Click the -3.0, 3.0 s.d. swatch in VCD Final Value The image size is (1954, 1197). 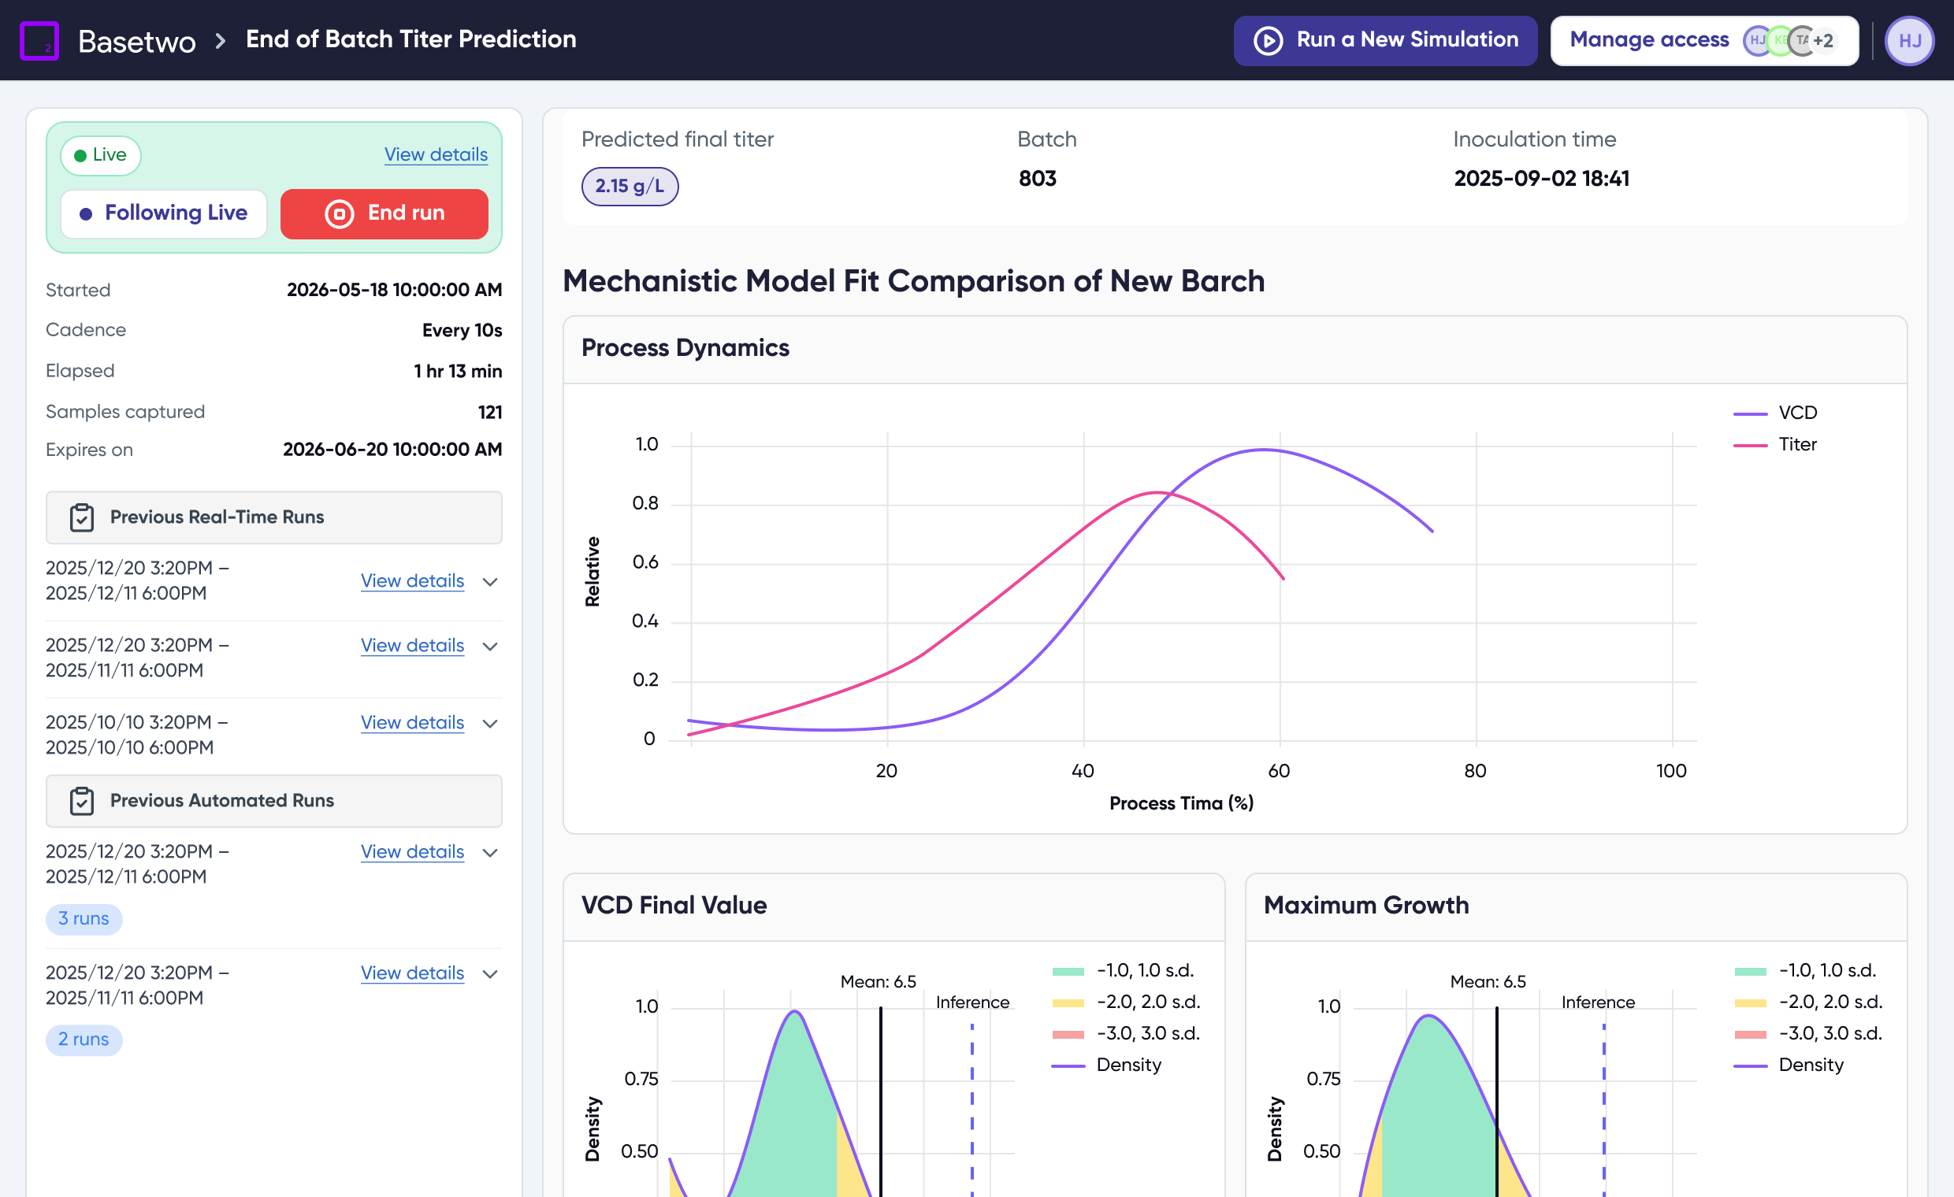[x=1068, y=1036]
